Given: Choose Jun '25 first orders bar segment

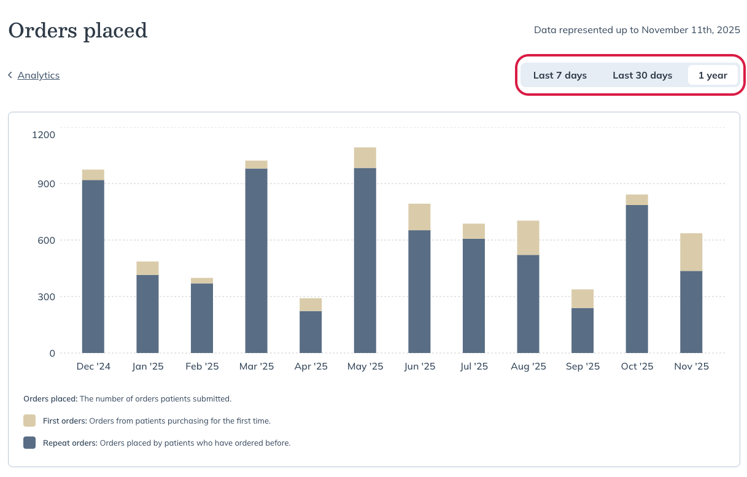Looking at the screenshot, I should (x=419, y=217).
